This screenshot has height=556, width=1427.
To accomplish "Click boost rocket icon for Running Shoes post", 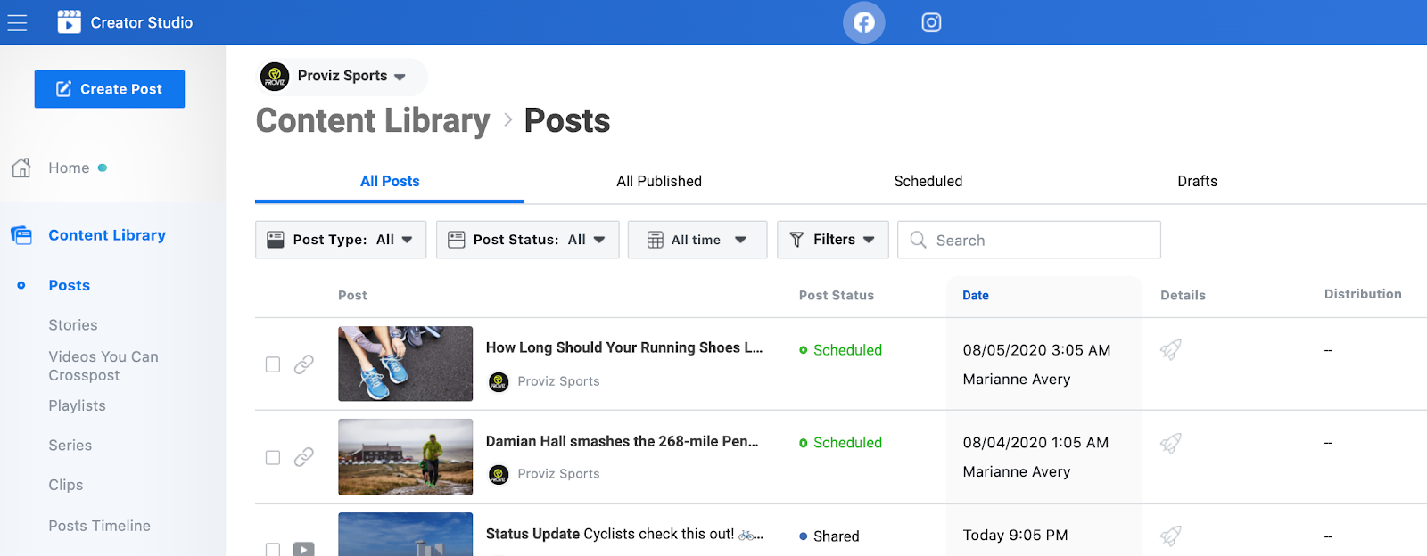I will tap(1171, 349).
